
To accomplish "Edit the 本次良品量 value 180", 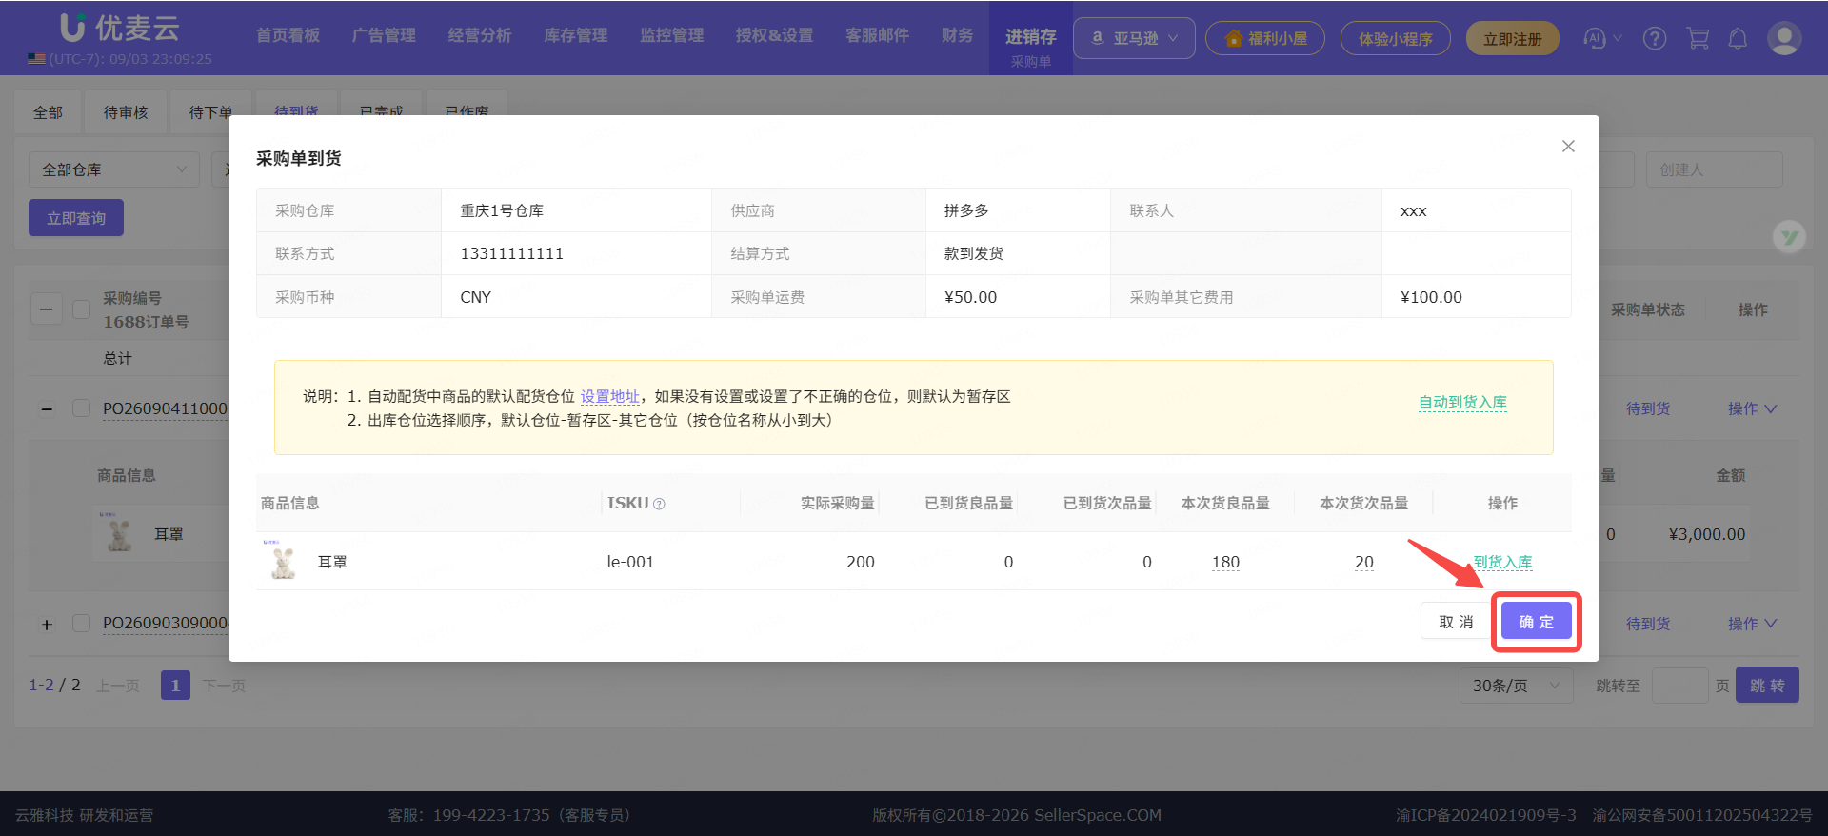I will click(x=1225, y=562).
